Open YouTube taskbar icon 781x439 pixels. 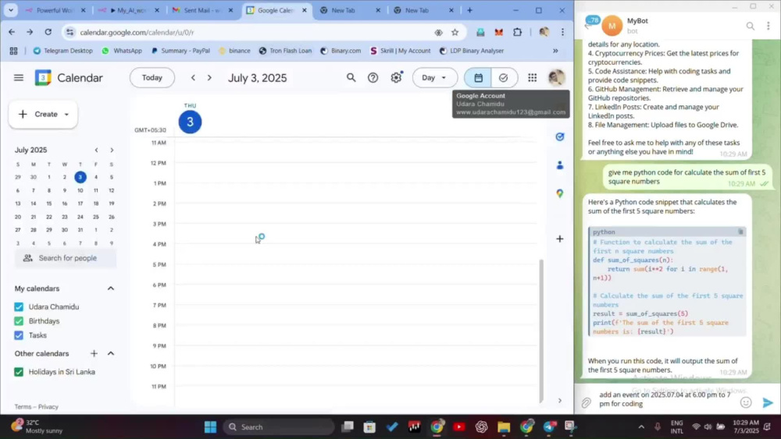[x=458, y=427]
